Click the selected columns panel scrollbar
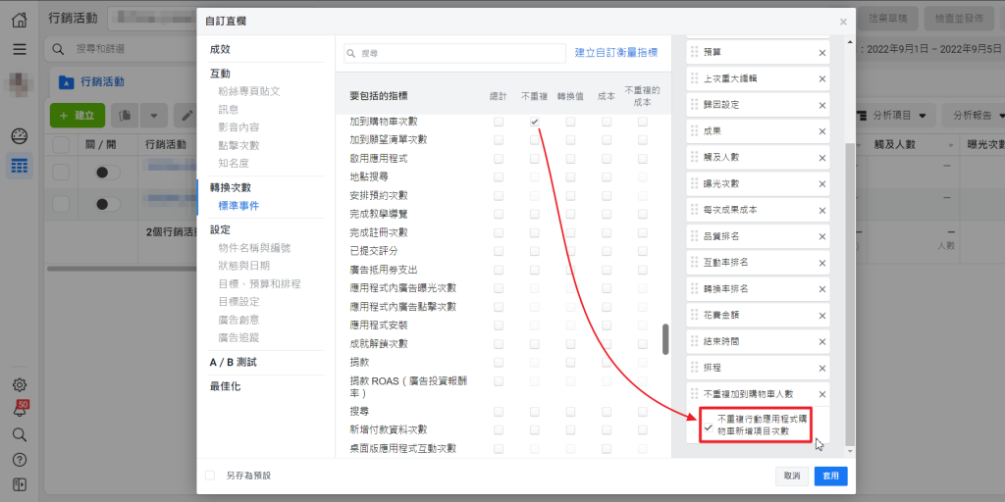 point(850,294)
